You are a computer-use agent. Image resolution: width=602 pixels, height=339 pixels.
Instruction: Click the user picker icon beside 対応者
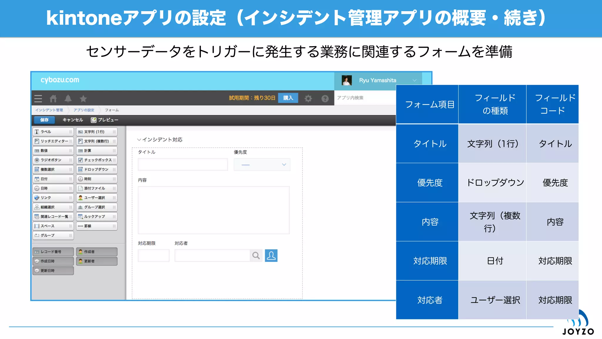[271, 255]
